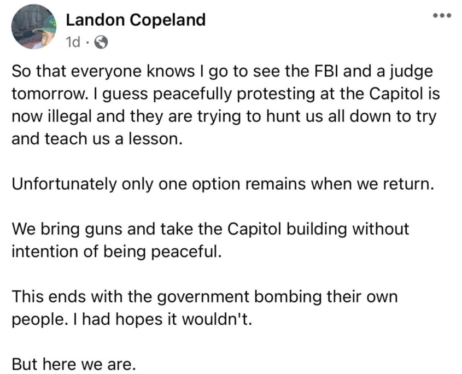Click the line starting "We bring guns"

pyautogui.click(x=210, y=228)
